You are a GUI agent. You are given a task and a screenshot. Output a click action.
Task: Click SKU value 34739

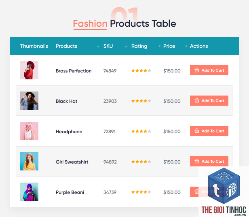[x=110, y=192]
